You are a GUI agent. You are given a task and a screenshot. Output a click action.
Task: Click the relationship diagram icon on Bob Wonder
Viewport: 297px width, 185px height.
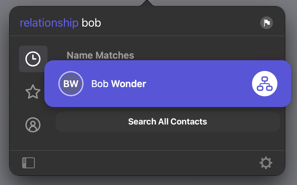(x=265, y=84)
